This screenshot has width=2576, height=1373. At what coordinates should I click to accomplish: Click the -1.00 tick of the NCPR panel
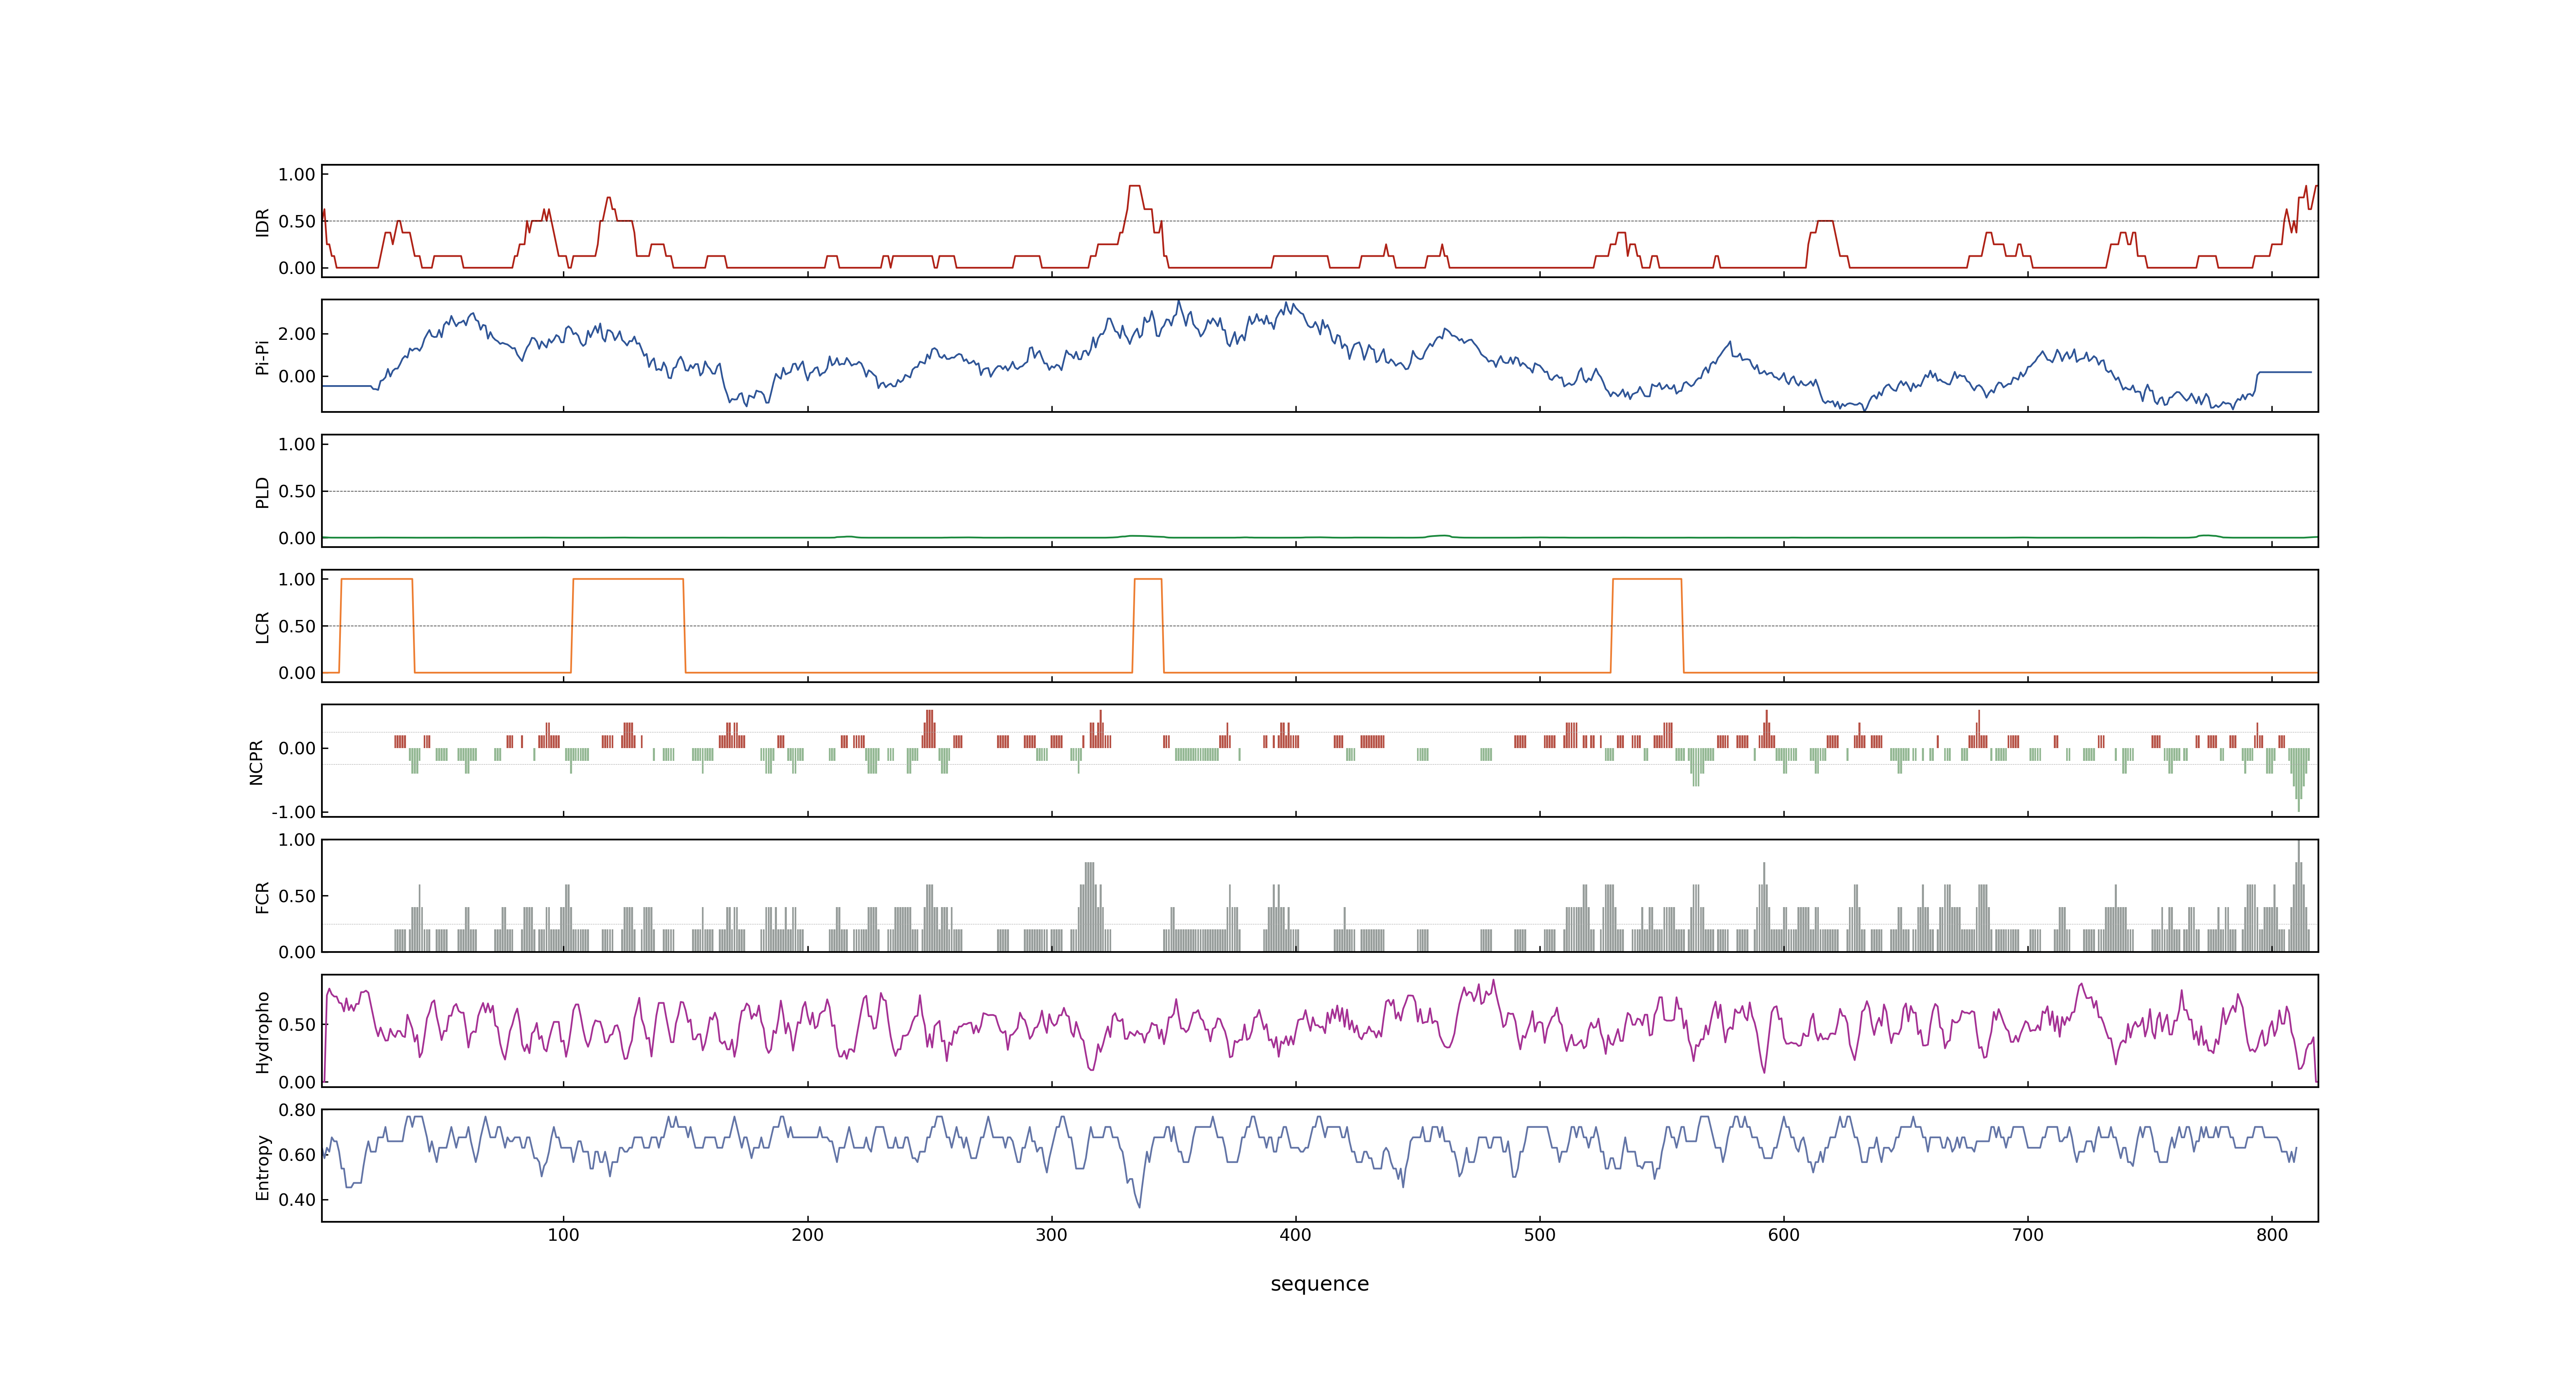[293, 812]
